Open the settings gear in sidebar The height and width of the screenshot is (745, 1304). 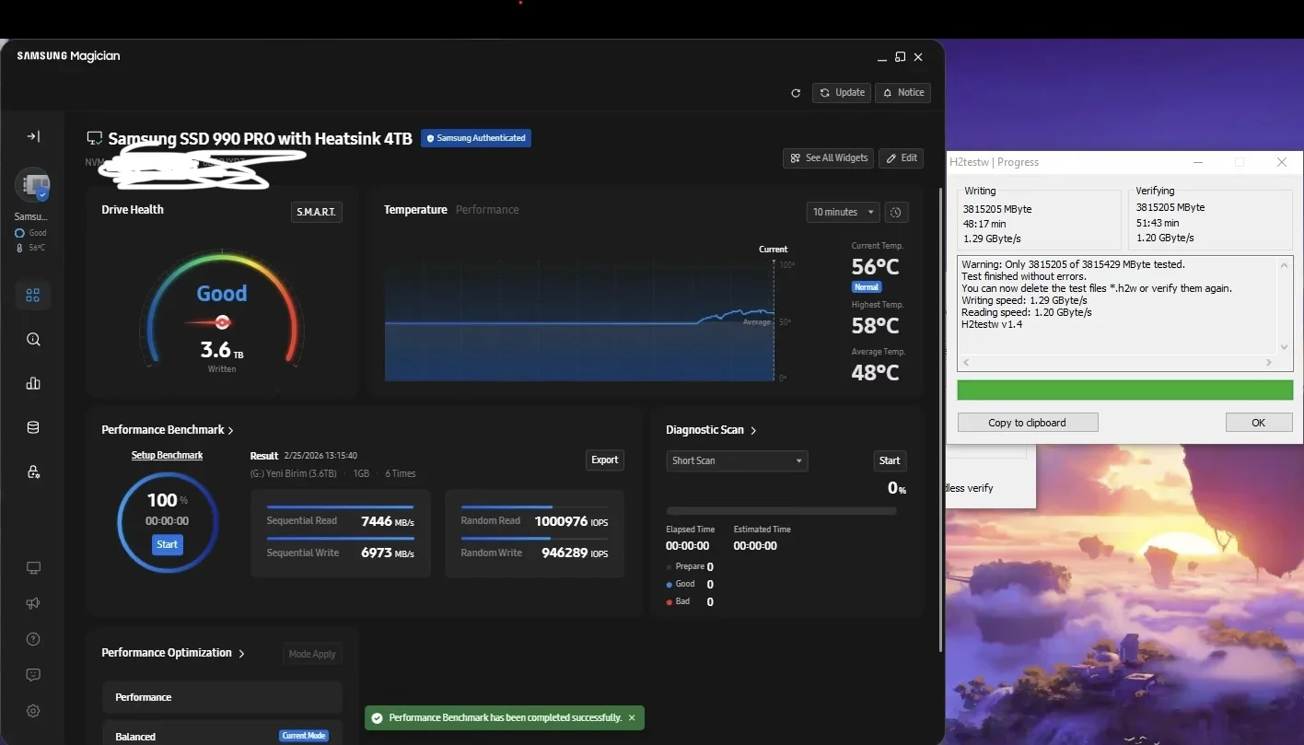click(x=33, y=711)
